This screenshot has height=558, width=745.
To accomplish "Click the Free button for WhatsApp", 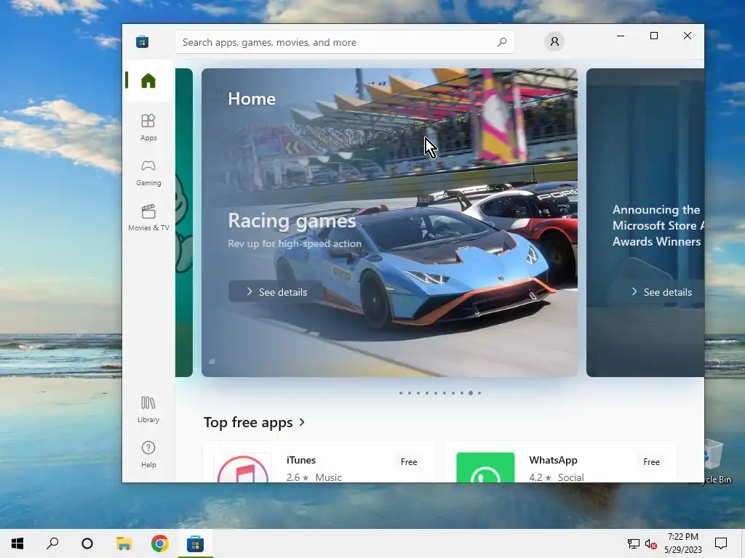I will [651, 461].
